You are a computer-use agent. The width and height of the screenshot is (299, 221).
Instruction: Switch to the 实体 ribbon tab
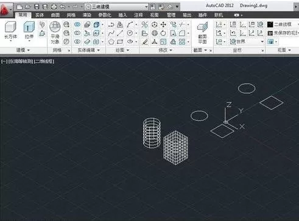click(40, 15)
